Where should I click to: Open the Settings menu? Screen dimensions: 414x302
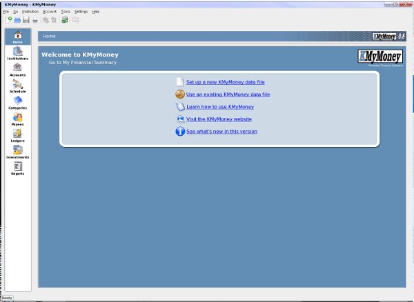(81, 12)
